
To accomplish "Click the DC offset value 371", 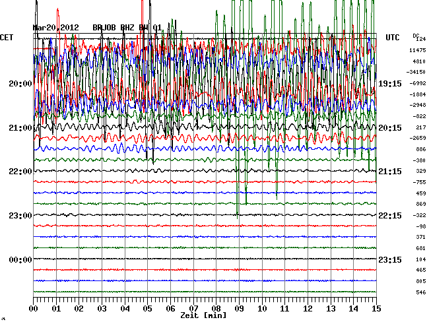I will coord(421,237).
